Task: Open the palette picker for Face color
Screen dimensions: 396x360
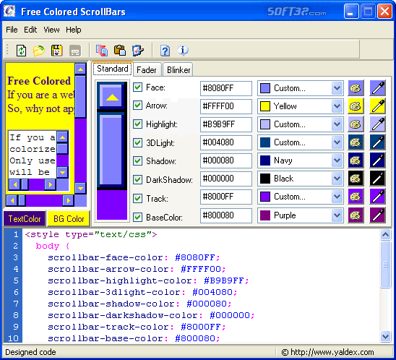Action: coord(356,88)
